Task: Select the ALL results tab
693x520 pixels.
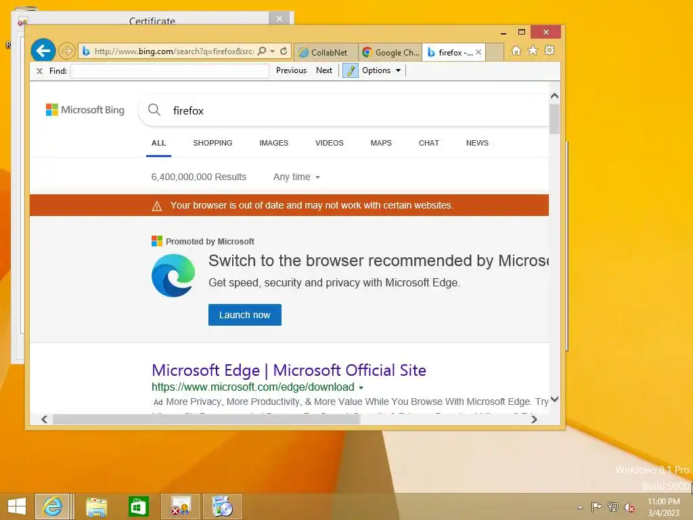Action: pos(158,144)
